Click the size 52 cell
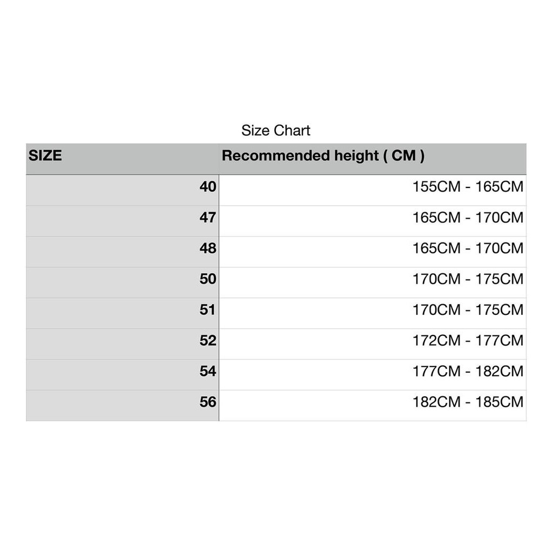The image size is (553, 553). click(123, 344)
